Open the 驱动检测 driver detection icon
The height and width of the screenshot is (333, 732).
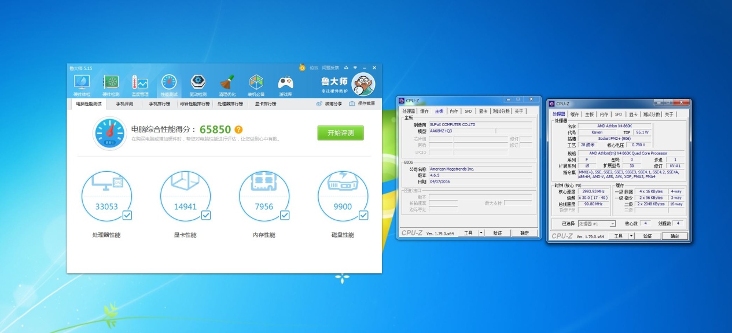click(x=198, y=86)
